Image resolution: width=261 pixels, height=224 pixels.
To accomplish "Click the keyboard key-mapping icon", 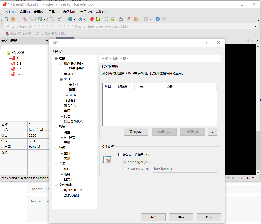I will (121, 19).
